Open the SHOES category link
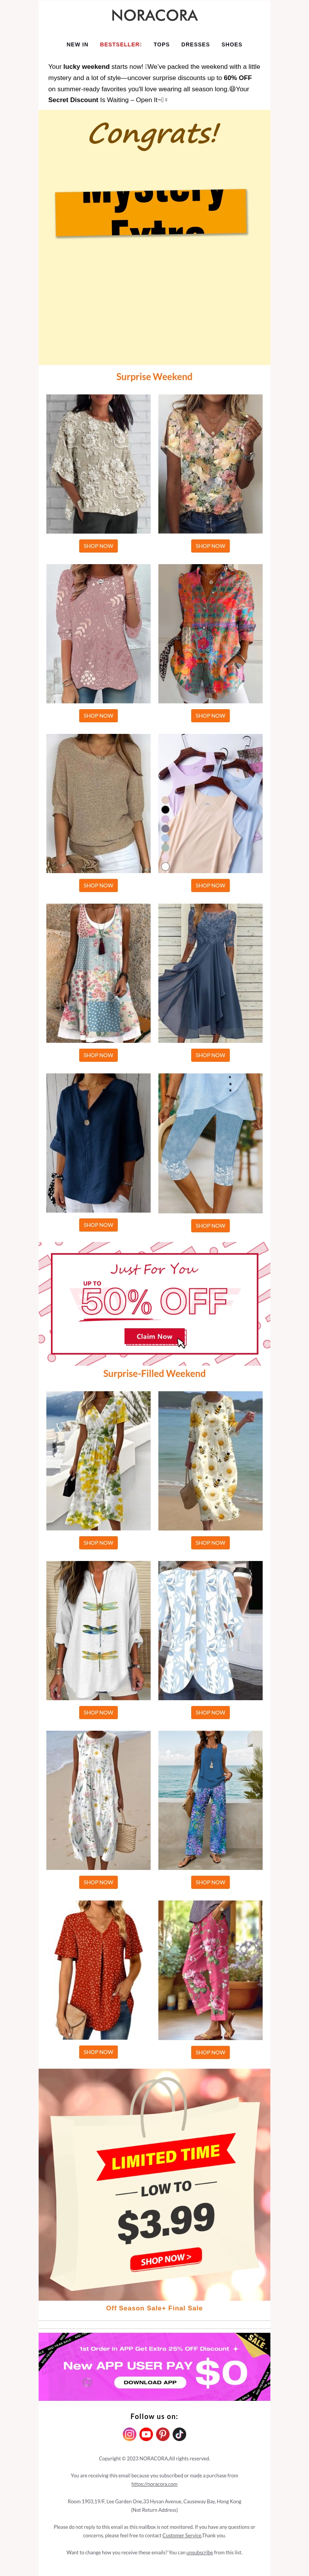The image size is (309, 2576). 232,44
